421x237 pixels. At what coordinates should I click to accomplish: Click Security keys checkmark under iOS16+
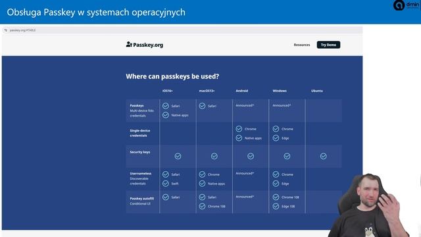(x=178, y=156)
